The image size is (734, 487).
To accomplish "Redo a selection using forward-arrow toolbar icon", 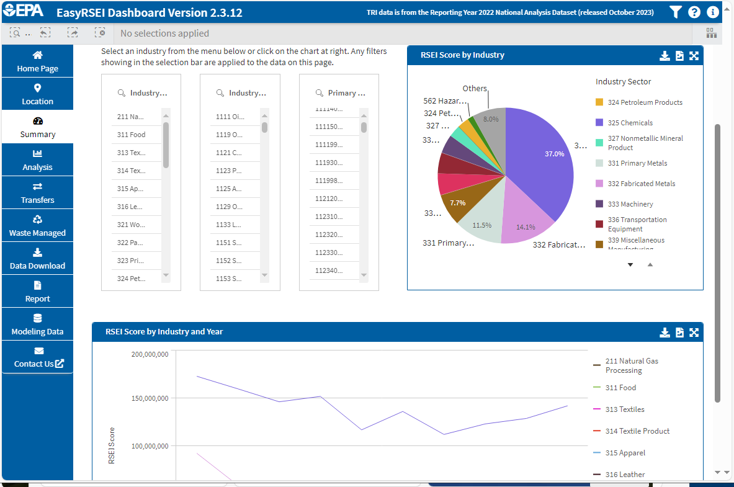I will (x=73, y=32).
